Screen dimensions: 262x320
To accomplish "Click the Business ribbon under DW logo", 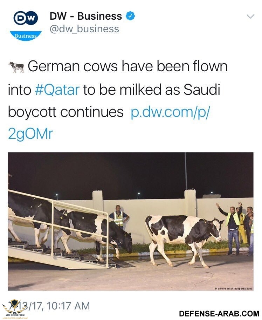I will [26, 36].
